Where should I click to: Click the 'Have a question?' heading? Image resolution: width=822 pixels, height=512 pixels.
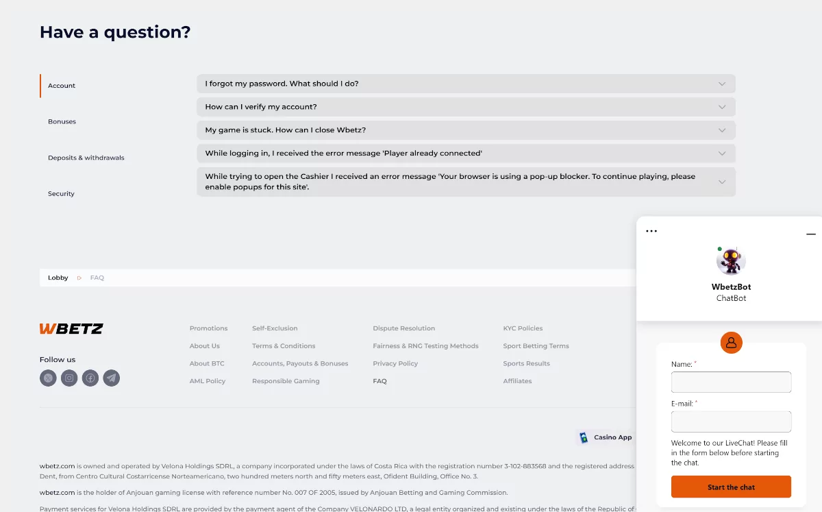[115, 32]
